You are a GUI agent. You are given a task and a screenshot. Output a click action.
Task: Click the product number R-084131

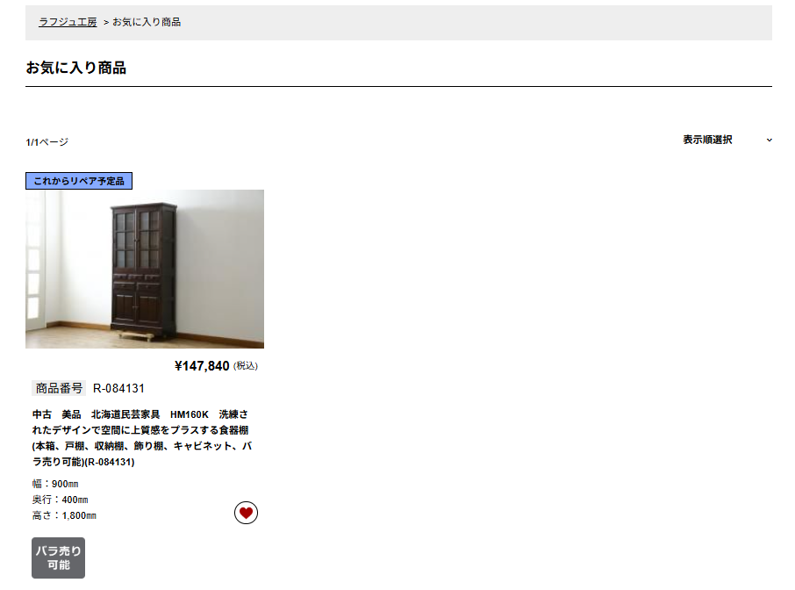(118, 389)
